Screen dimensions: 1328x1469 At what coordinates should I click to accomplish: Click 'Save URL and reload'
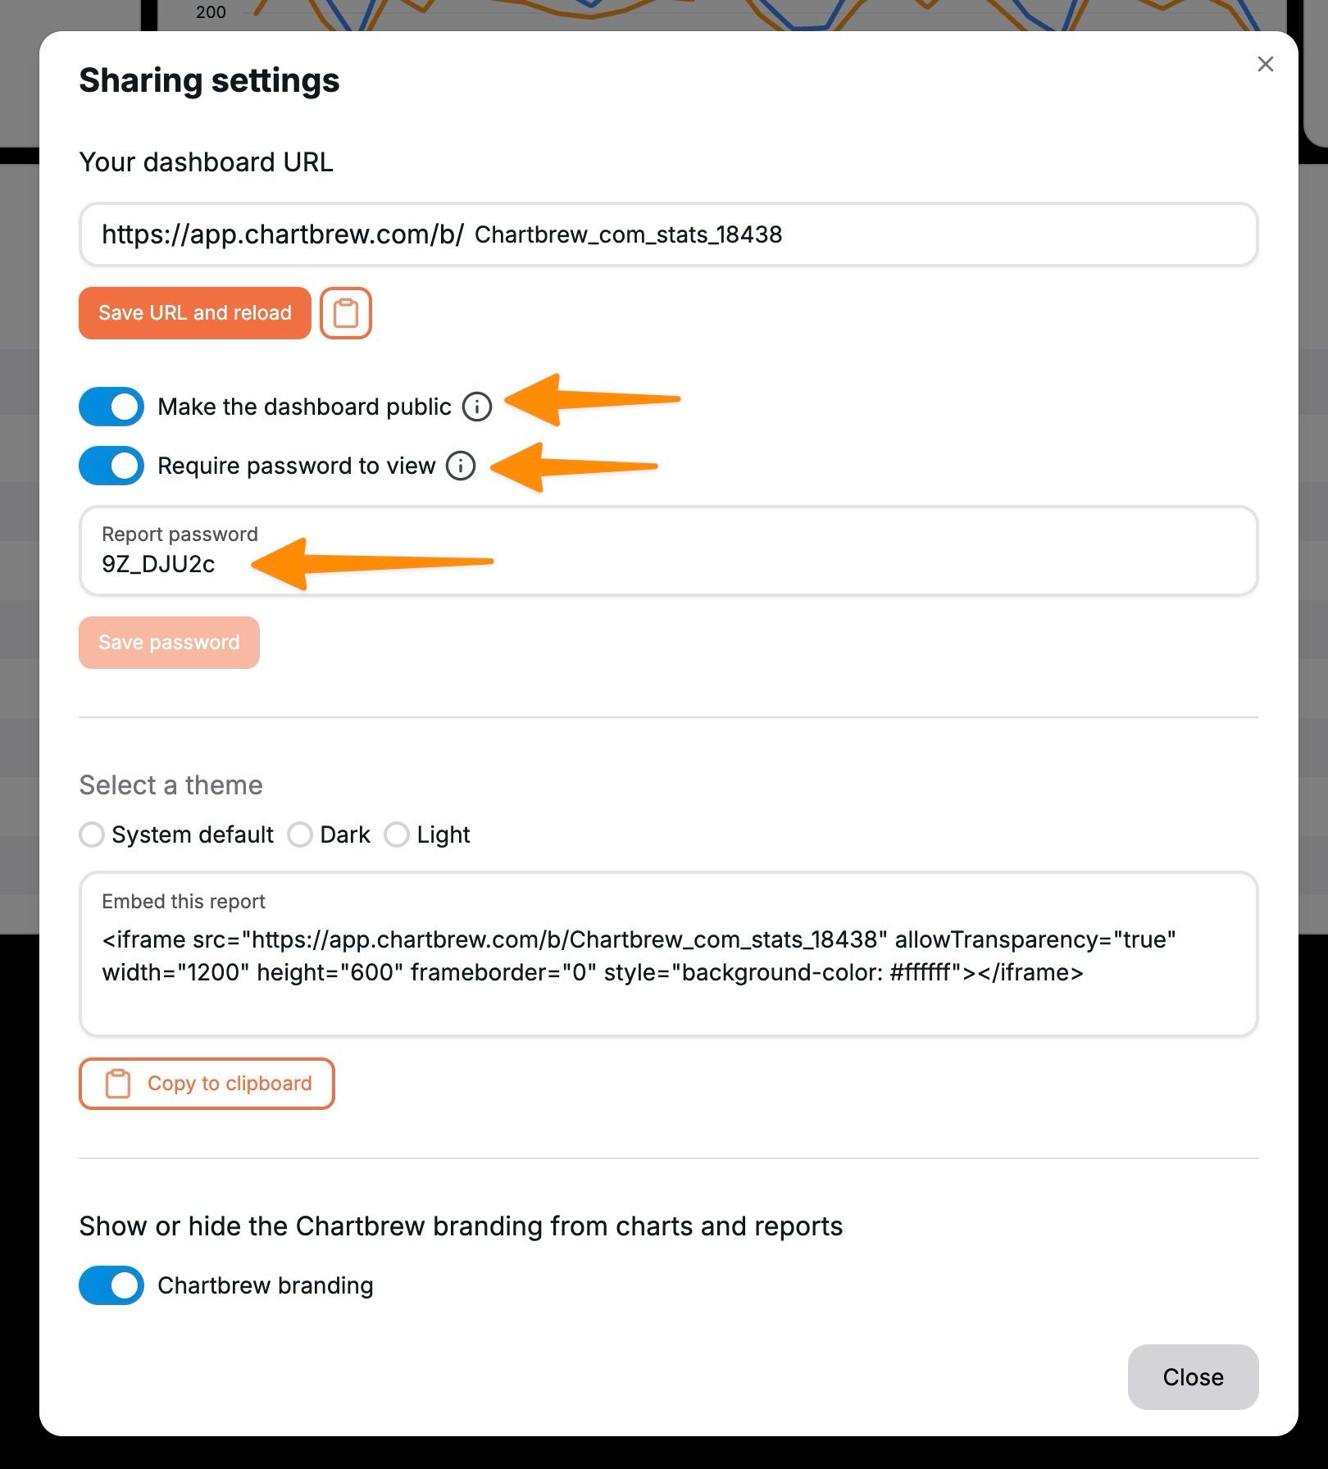click(x=194, y=312)
